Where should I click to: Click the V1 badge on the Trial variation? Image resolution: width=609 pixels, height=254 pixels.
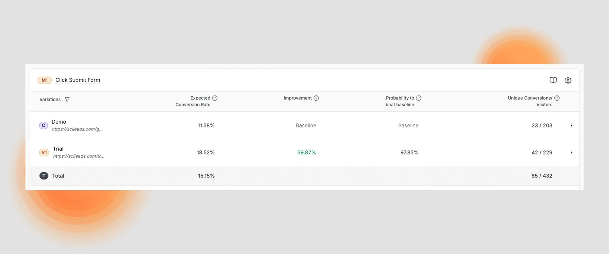pyautogui.click(x=44, y=152)
